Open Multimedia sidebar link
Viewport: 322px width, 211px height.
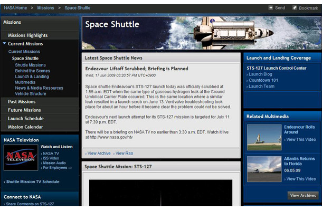pyautogui.click(x=25, y=82)
